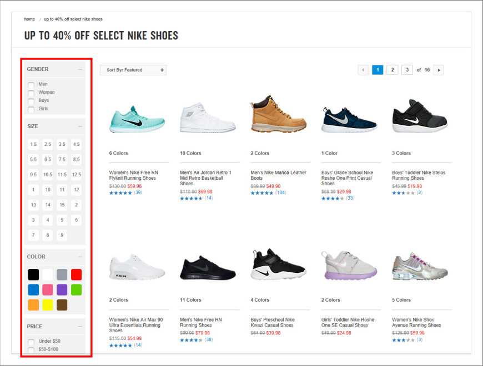Filter by the green color swatch
Viewport: 483px width, 366px height.
click(77, 289)
